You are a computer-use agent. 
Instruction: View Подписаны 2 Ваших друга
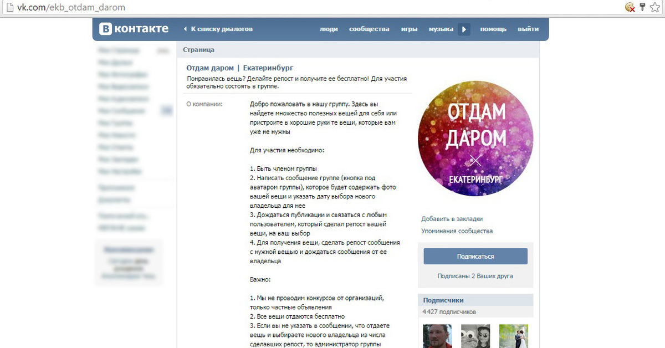[x=475, y=276]
